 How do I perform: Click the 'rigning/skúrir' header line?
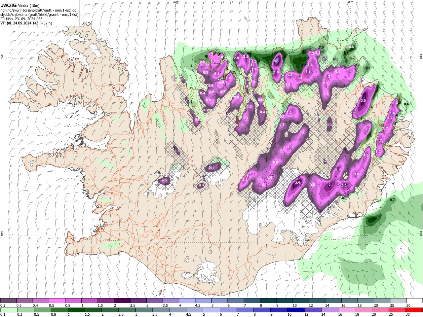tap(38, 10)
